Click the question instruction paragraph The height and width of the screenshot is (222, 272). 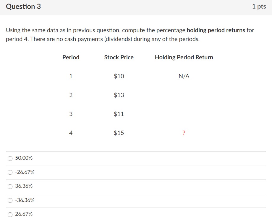tap(130, 34)
